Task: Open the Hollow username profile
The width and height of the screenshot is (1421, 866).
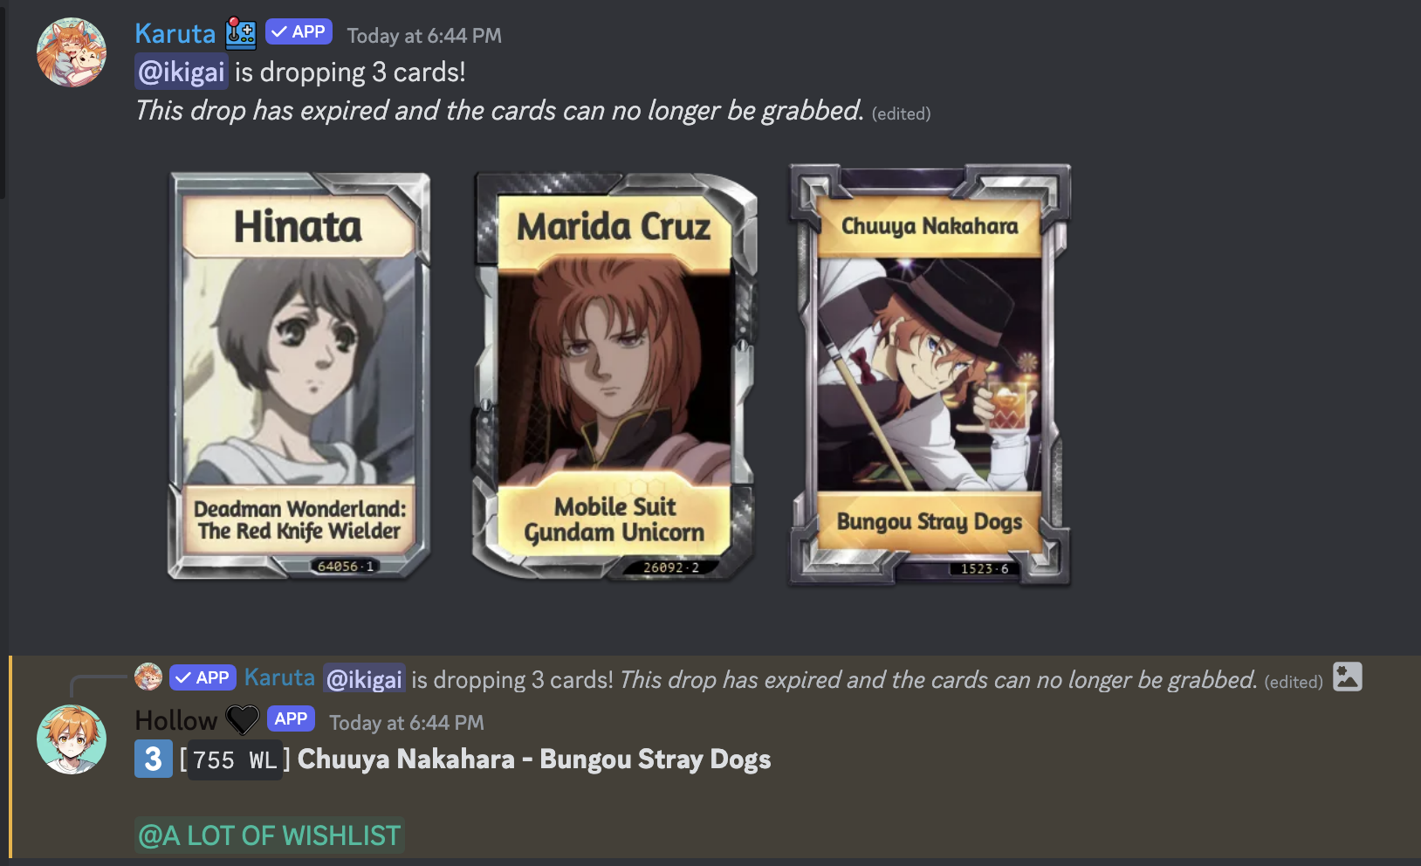Action: [x=175, y=721]
